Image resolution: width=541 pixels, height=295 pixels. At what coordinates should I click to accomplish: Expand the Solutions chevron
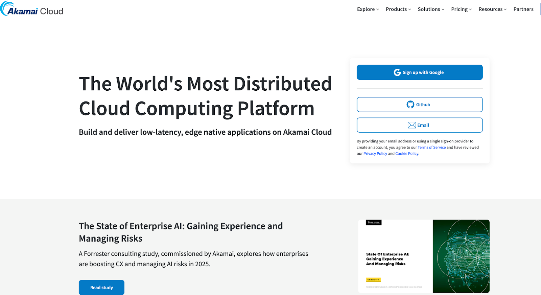point(443,9)
